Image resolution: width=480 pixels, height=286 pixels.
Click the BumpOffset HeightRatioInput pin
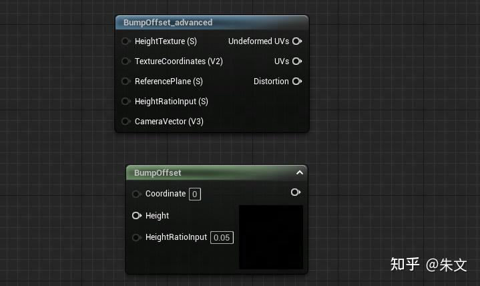pyautogui.click(x=136, y=237)
